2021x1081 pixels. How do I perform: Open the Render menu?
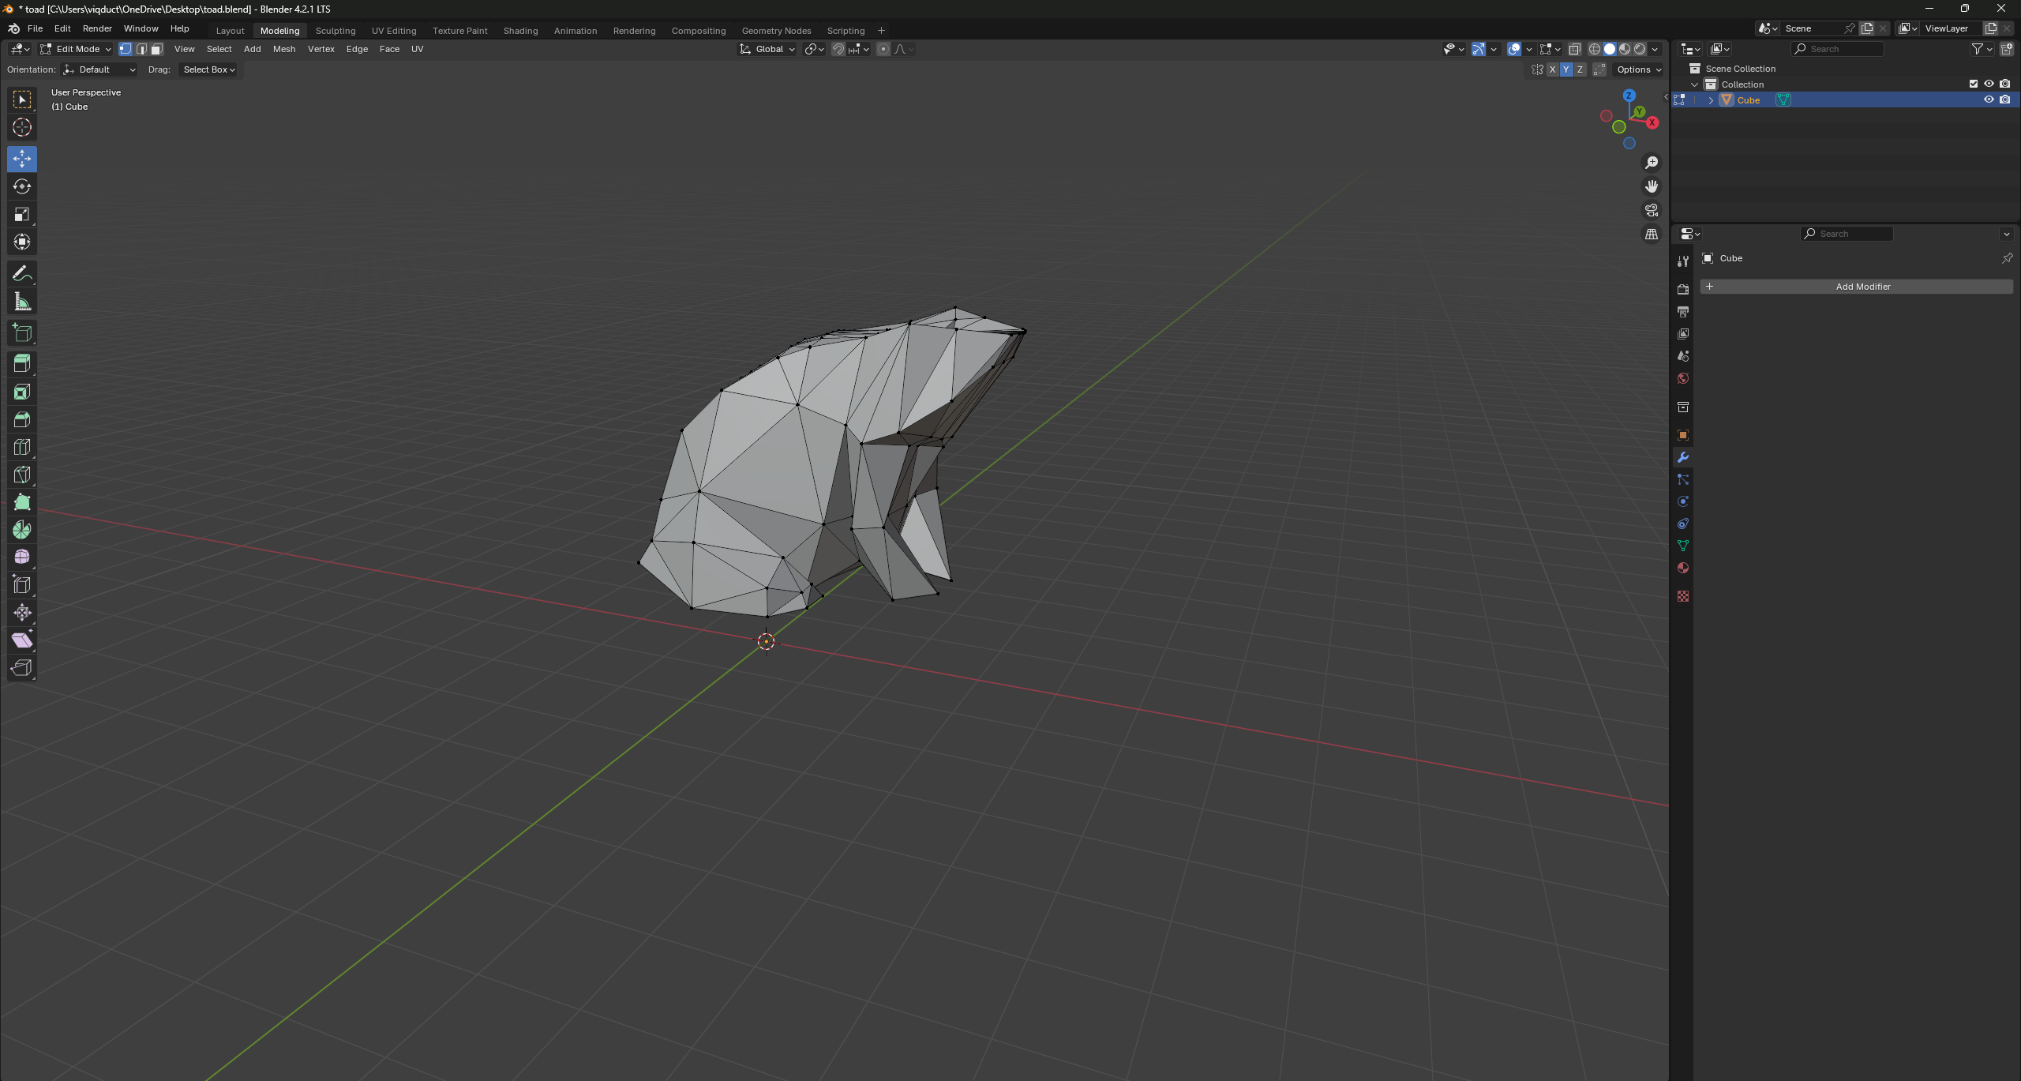97,28
